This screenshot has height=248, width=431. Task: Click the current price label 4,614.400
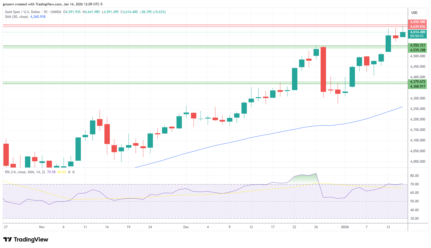(x=417, y=32)
